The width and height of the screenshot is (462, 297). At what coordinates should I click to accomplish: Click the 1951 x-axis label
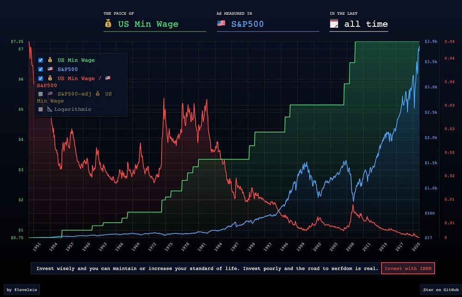[37, 247]
